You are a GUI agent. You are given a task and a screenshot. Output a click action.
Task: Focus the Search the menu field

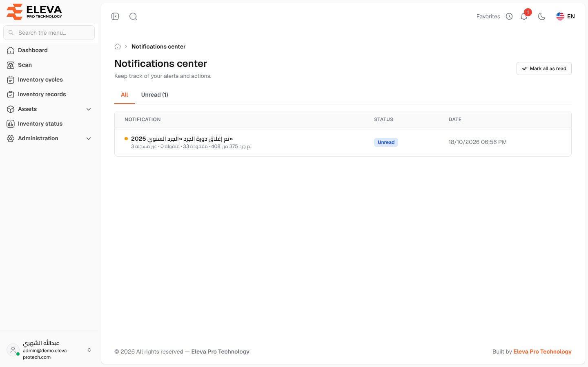click(49, 33)
